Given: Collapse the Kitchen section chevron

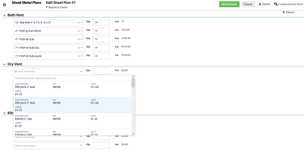Looking at the screenshot, I should (x=4, y=113).
